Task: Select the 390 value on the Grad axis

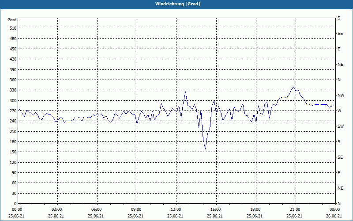Action: coord(13,70)
